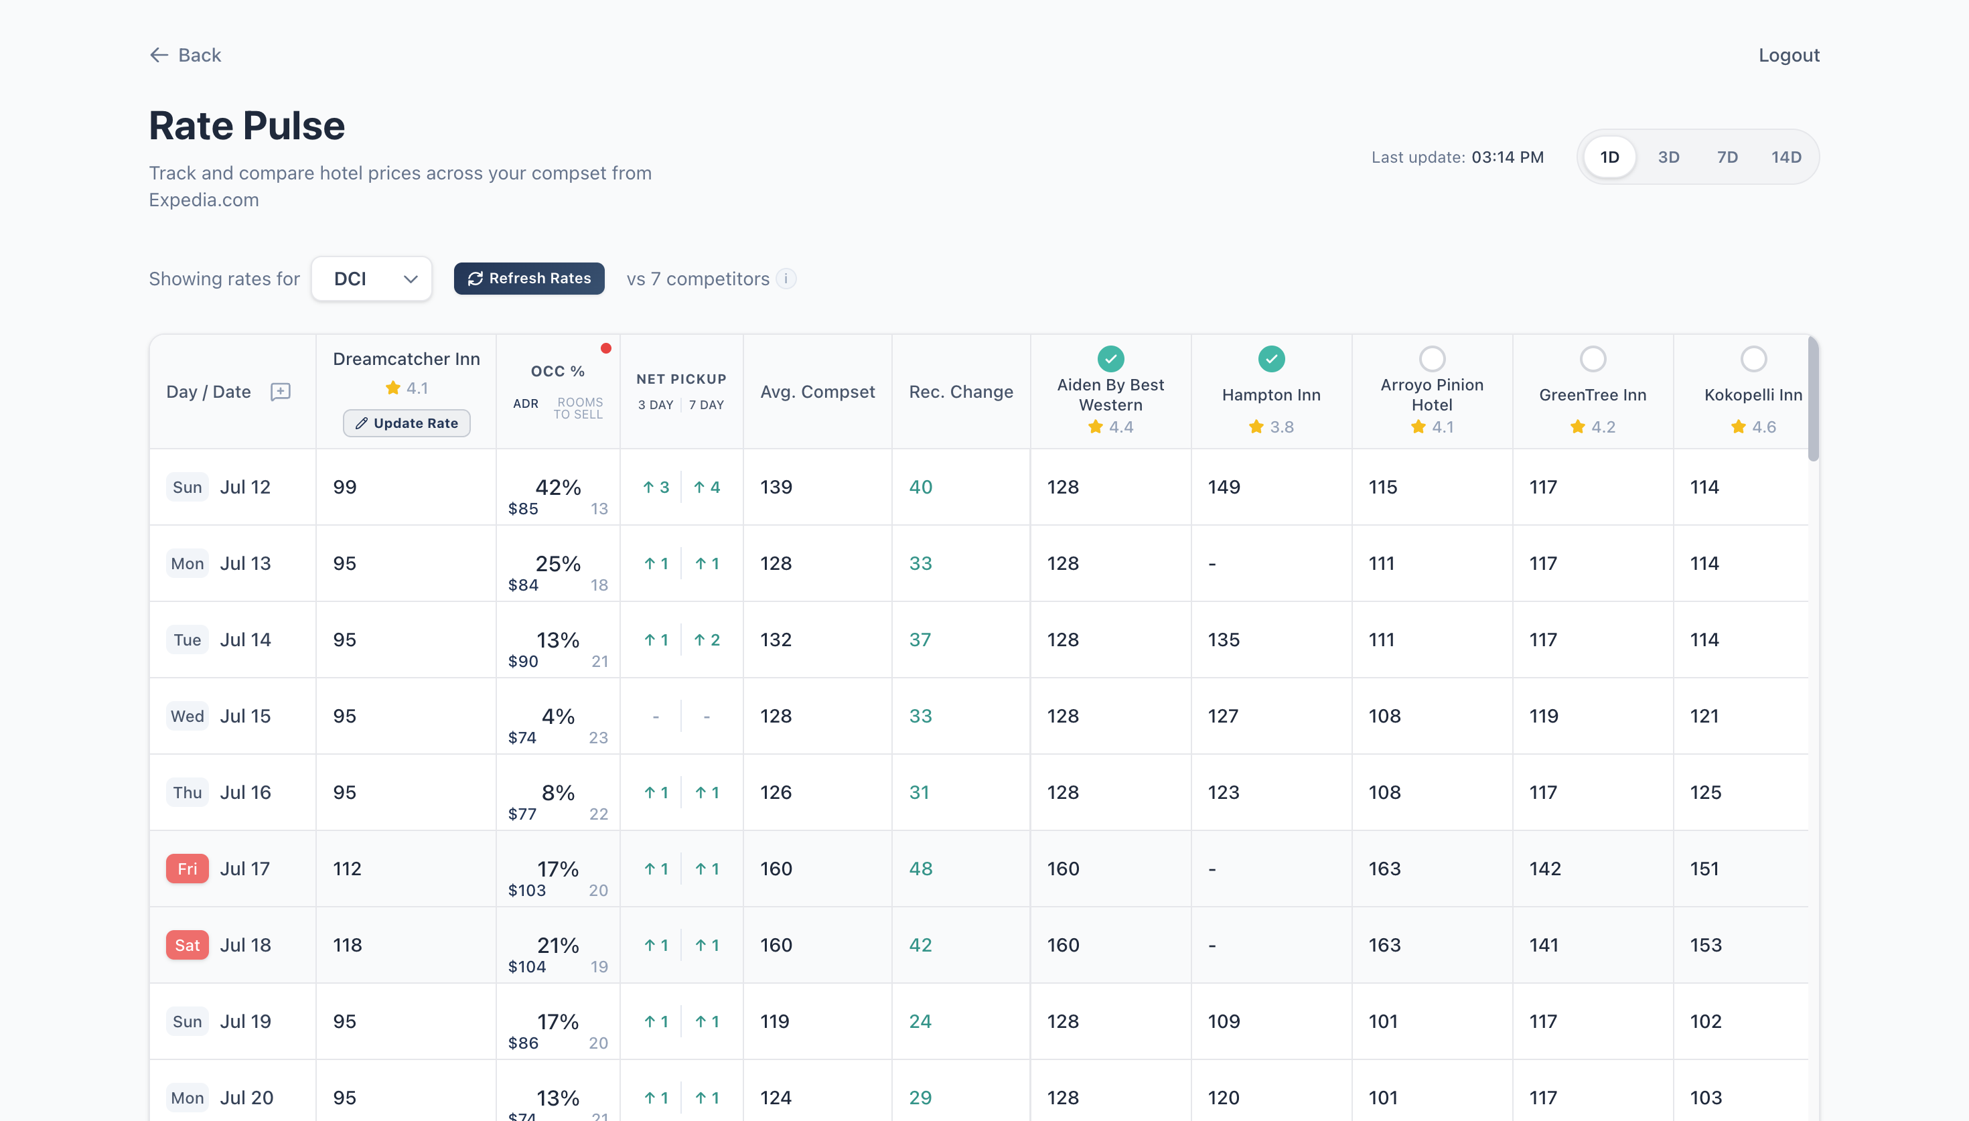Click the Refresh Rates button
This screenshot has height=1121, width=1969.
[x=529, y=279]
